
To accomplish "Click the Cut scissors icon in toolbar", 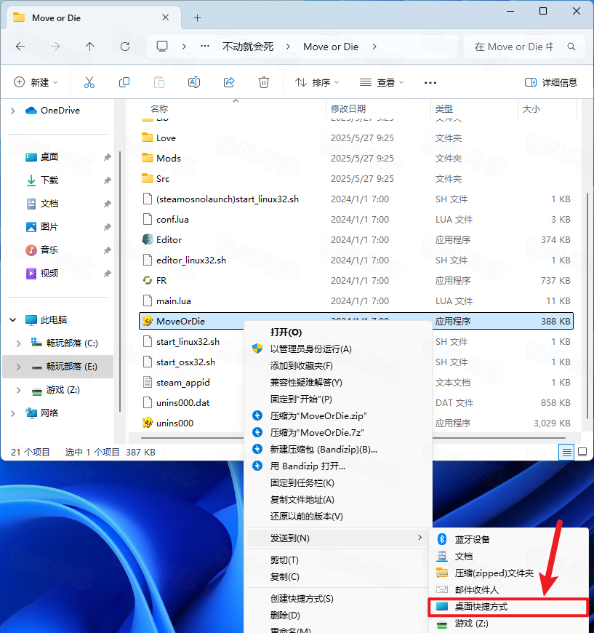I will coord(89,82).
